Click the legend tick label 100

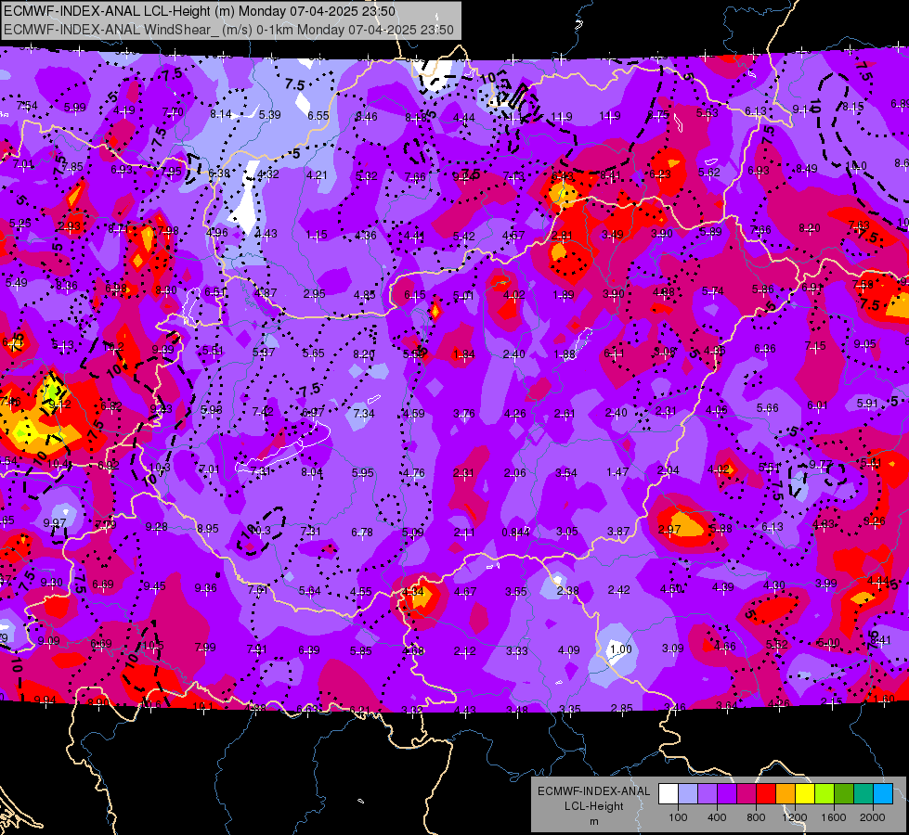[x=678, y=817]
